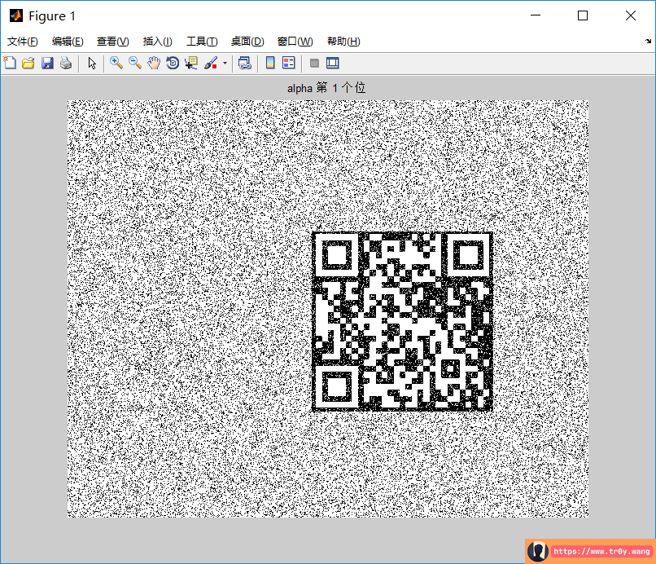Image resolution: width=656 pixels, height=564 pixels.
Task: Open the 文件(F) menu
Action: click(23, 42)
